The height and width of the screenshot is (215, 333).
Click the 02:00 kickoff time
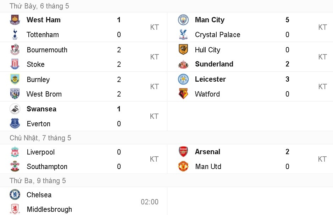click(149, 202)
